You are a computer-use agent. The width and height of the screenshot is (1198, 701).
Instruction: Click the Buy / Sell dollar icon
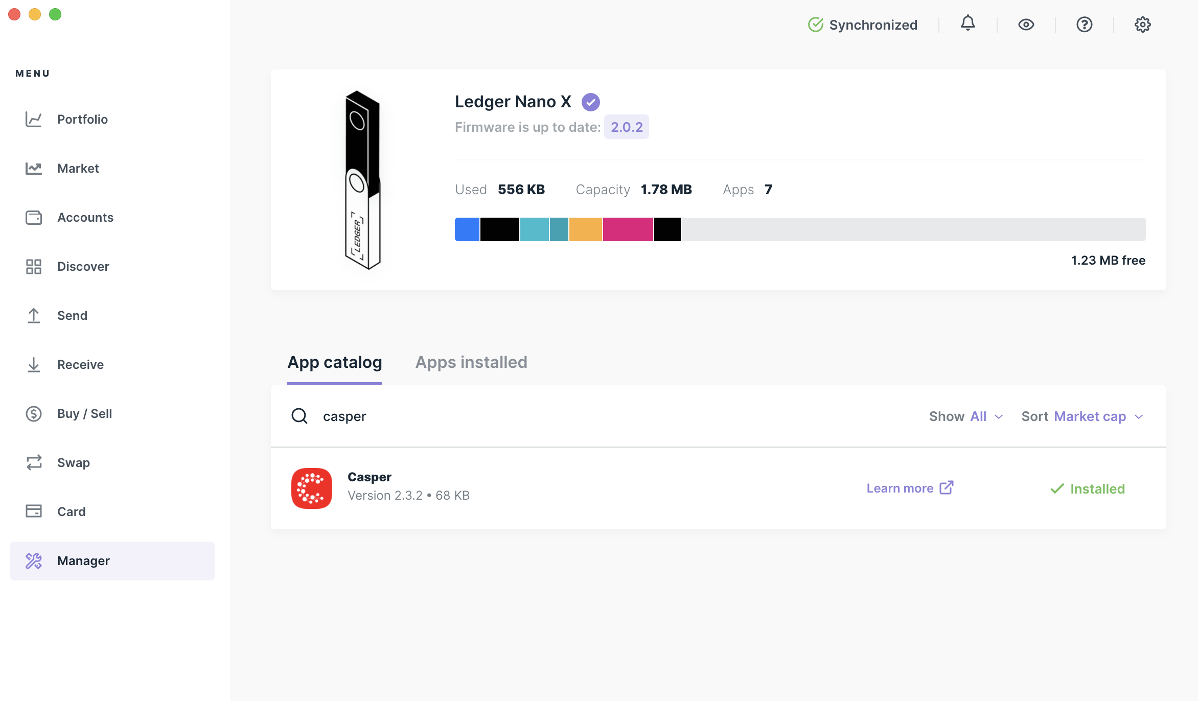click(x=34, y=414)
